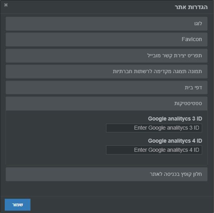Expand תמונה תצוגה מקדימה לרשתות חברתיות panel

pos(106,72)
